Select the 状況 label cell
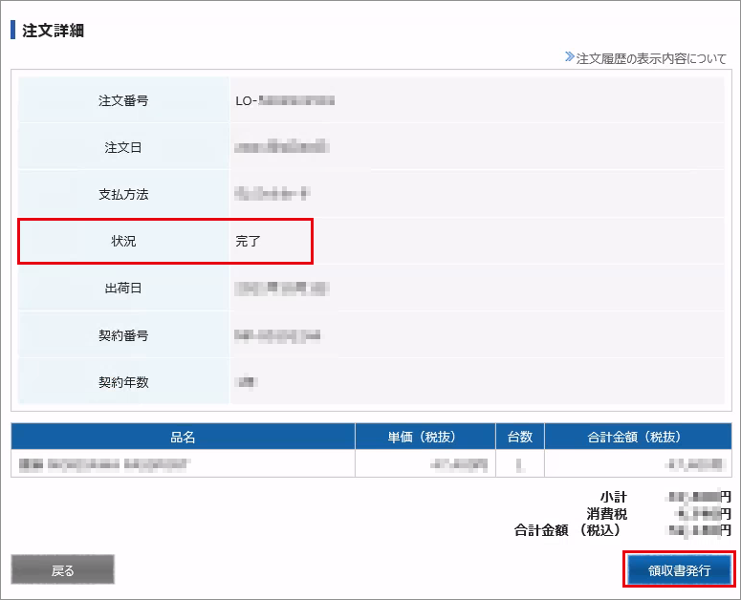This screenshot has height=600, width=741. 123,241
